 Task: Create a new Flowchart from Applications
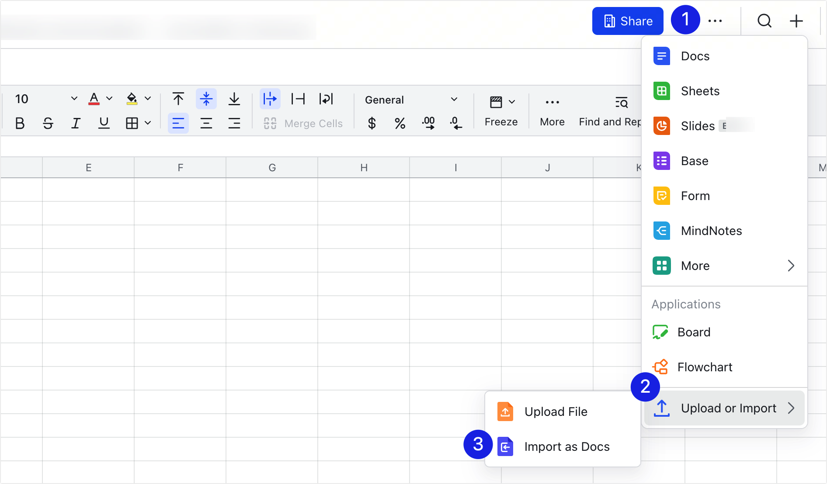pos(705,367)
